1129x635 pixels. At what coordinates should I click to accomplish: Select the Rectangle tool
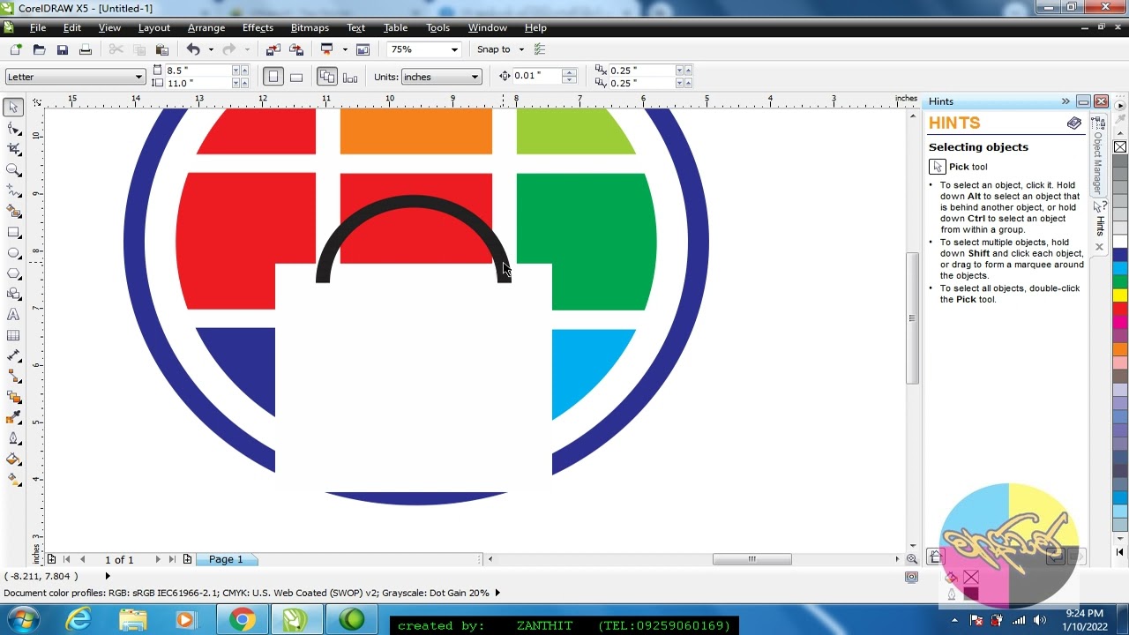click(x=14, y=233)
